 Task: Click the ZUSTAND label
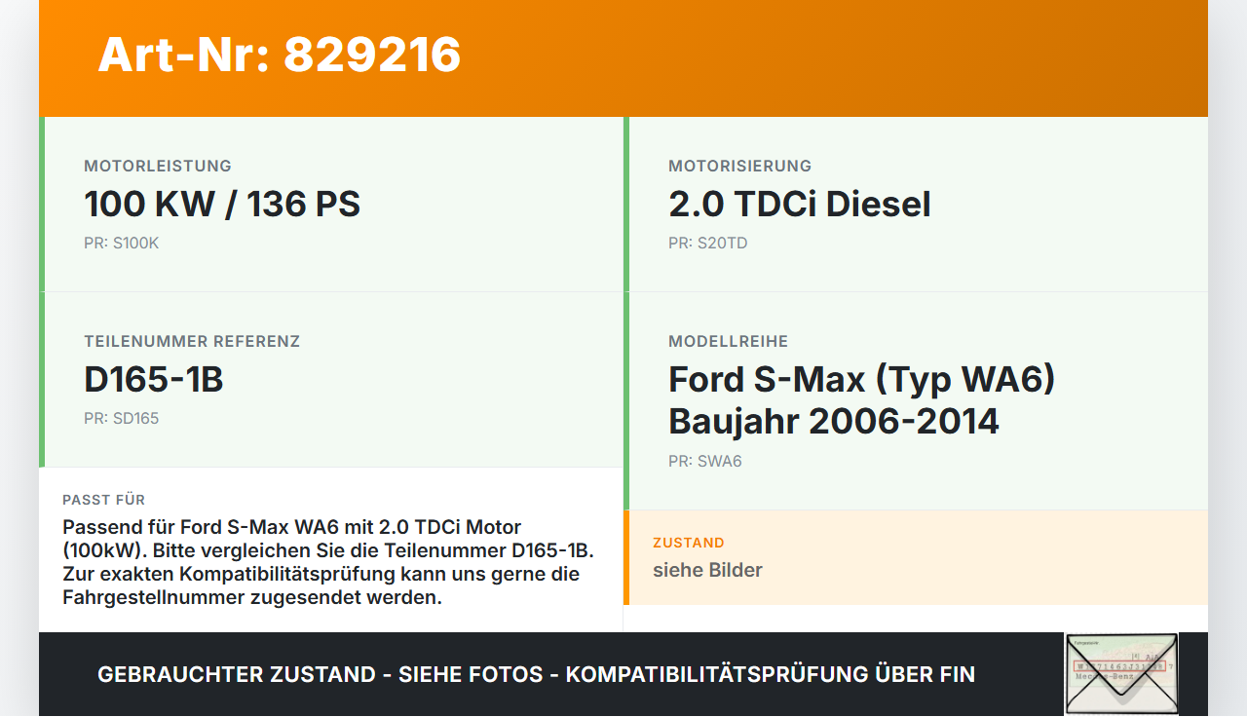click(689, 543)
